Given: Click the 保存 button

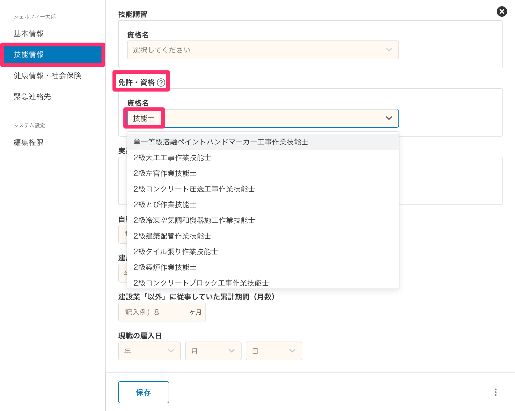Looking at the screenshot, I should pyautogui.click(x=143, y=392).
